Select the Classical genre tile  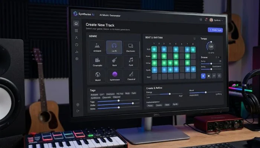click(x=131, y=76)
